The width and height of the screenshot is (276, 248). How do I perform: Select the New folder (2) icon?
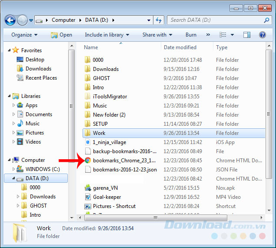click(x=87, y=115)
